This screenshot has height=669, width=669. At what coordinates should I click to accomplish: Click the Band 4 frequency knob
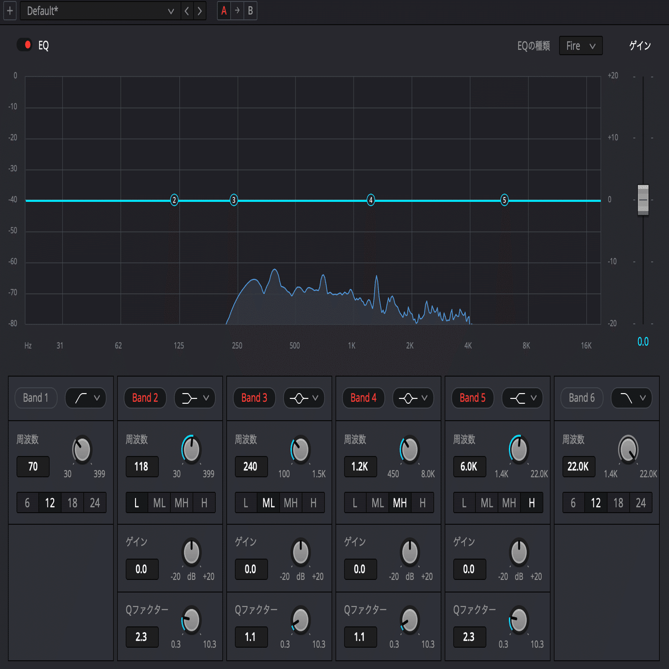tap(410, 449)
